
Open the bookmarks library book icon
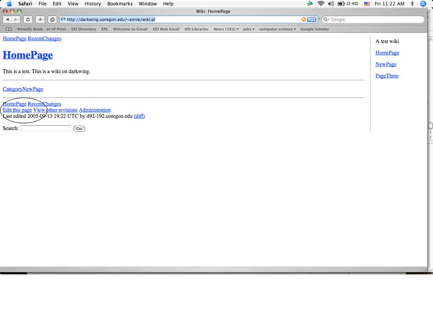tap(9, 29)
